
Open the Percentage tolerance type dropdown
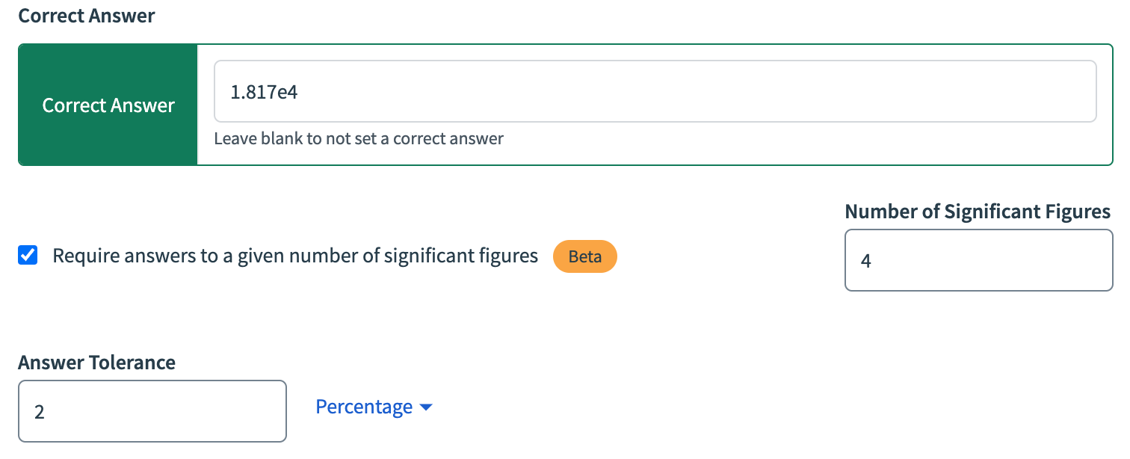374,407
